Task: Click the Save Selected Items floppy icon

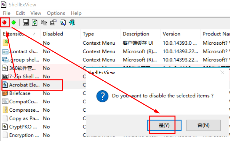Action: pyautogui.click(x=26, y=23)
